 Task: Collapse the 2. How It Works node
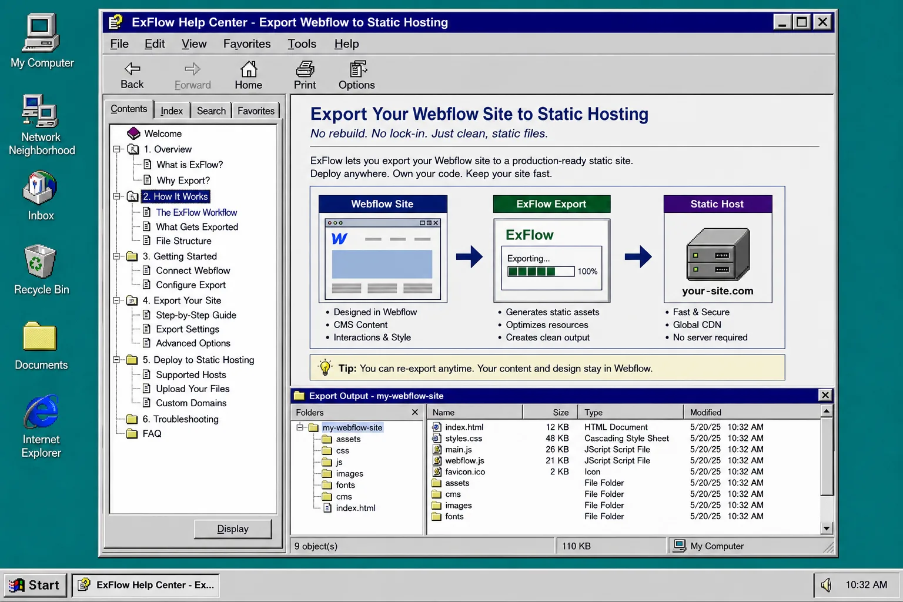[x=117, y=196]
